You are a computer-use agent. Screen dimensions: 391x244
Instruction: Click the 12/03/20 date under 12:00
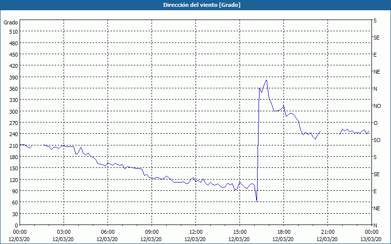pos(195,239)
